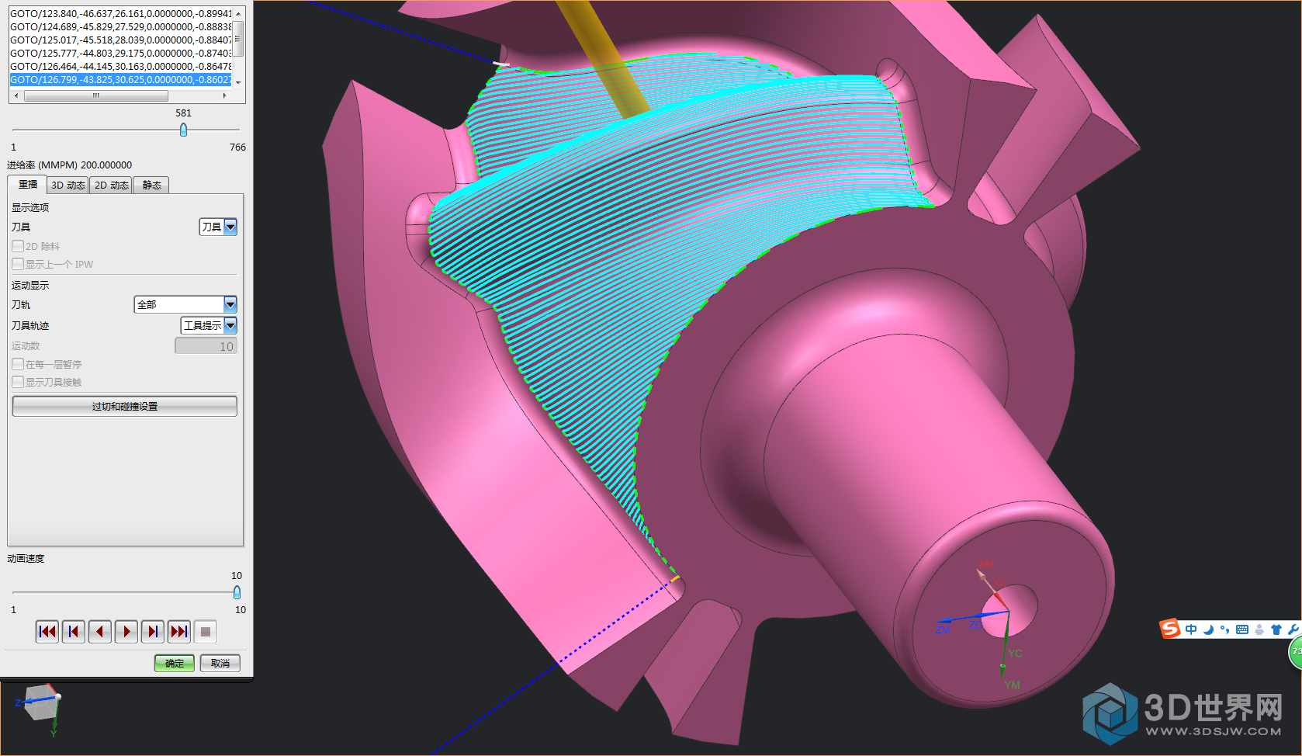Click the coordinate system origin triad
This screenshot has width=1302, height=756.
click(1008, 612)
